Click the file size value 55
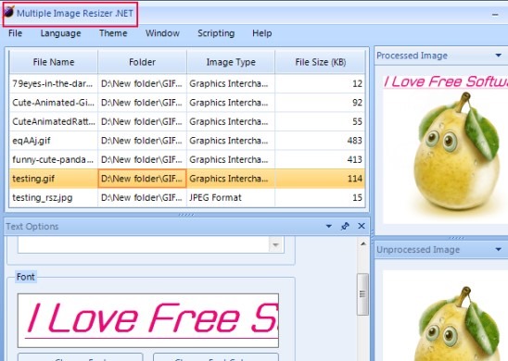 tap(357, 121)
